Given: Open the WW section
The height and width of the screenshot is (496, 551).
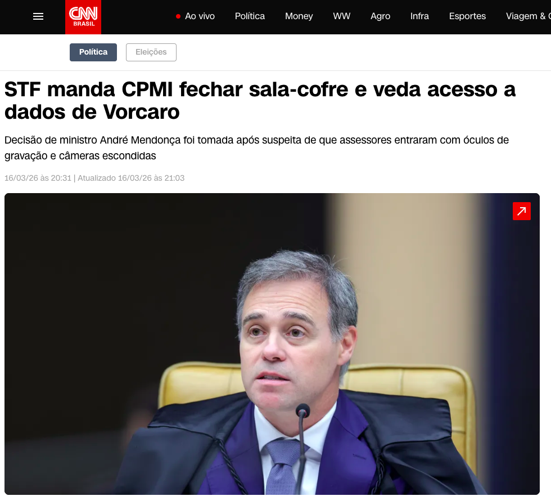Looking at the screenshot, I should coord(342,16).
